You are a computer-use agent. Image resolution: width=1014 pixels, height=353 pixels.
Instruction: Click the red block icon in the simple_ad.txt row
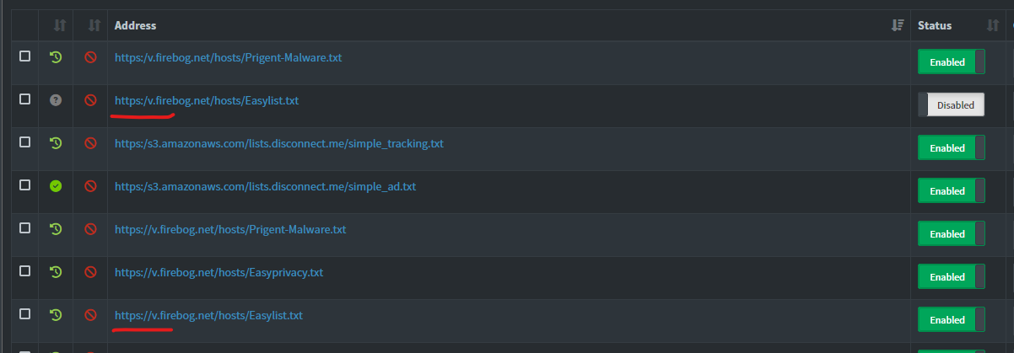tap(90, 186)
